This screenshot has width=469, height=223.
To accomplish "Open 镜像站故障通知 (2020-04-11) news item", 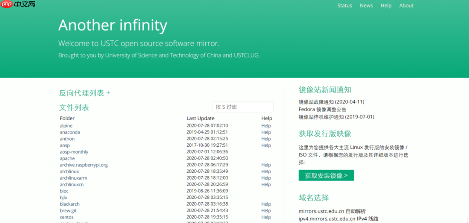I will point(331,102).
